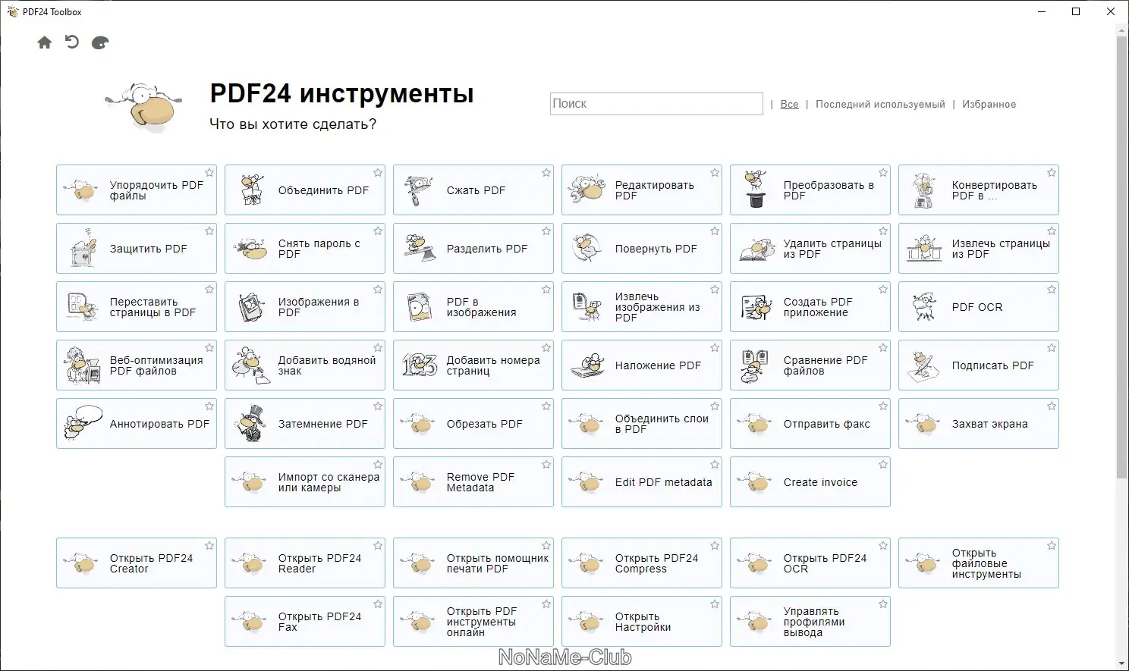The height and width of the screenshot is (671, 1129).
Task: Open the Переставить страницы в PDF tool
Action: 137,307
